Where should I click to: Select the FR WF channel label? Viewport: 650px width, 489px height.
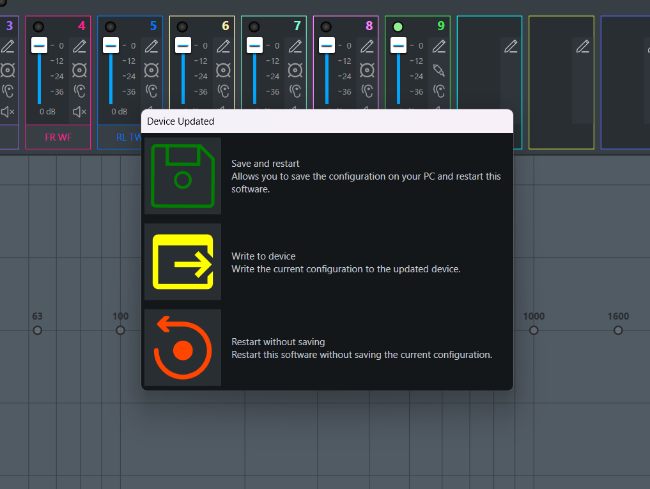click(x=58, y=137)
